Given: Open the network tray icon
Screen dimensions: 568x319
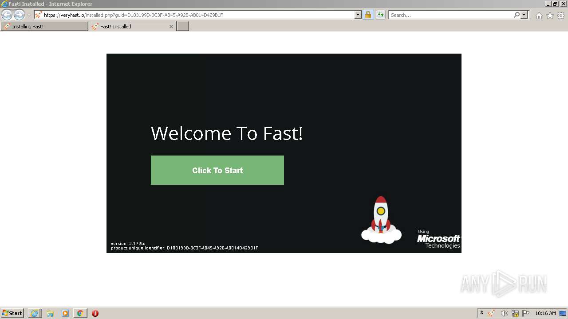Looking at the screenshot, I should click(515, 313).
